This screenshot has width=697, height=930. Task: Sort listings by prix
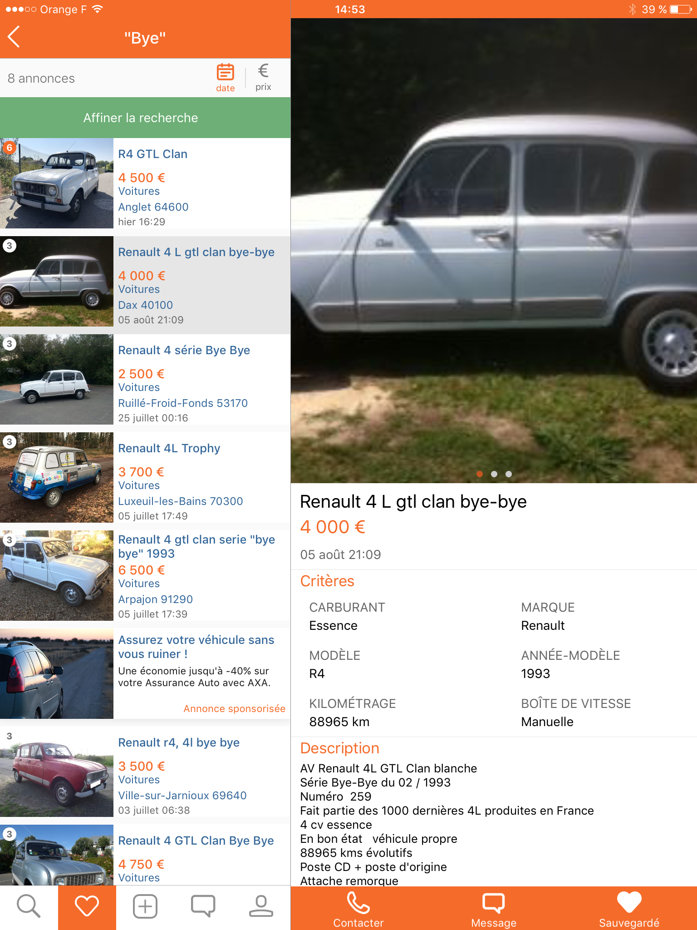point(263,77)
